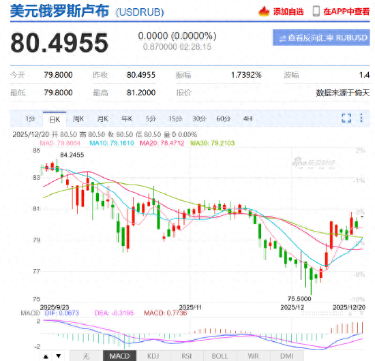
Task: Enter fullscreen chart mode icon
Action: tap(346, 118)
